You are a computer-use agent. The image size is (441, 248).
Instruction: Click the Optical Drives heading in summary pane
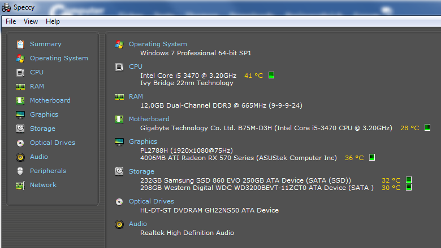(152, 201)
